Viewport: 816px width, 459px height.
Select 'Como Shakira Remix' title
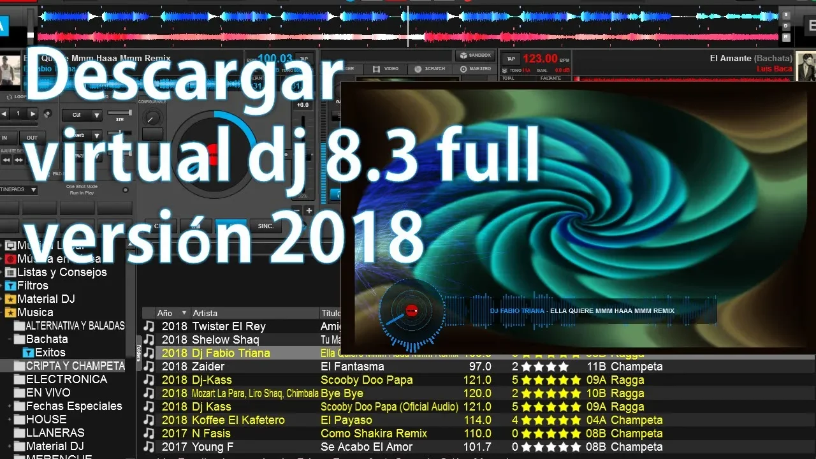pos(374,433)
